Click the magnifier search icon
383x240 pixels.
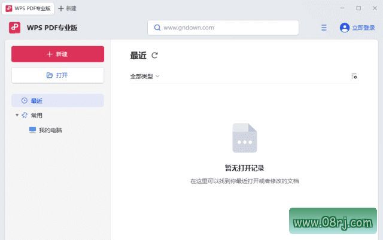tap(157, 28)
